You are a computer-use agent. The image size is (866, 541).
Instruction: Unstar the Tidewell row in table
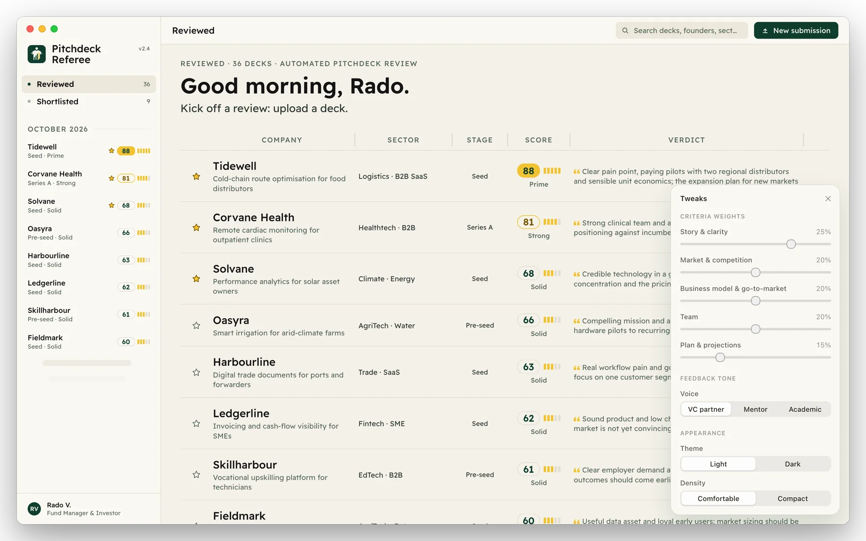(196, 176)
